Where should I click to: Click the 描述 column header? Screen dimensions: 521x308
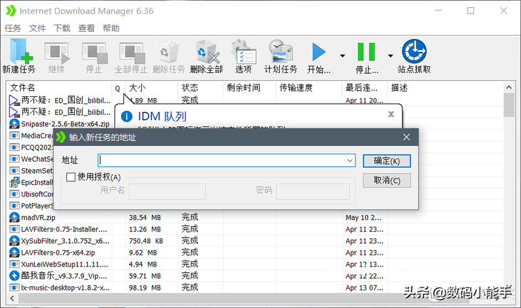(x=445, y=88)
